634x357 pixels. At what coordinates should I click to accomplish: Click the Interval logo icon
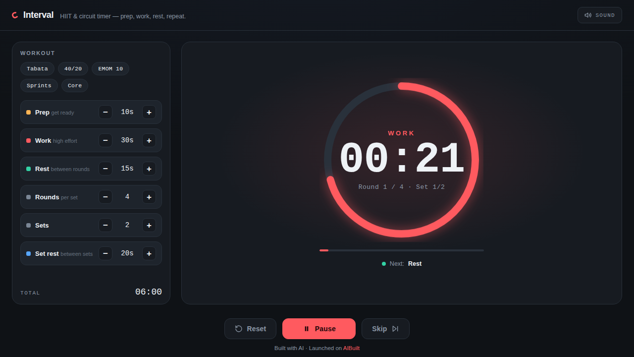point(15,15)
